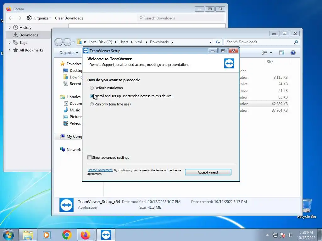This screenshot has width=322, height=241.
Task: Click Library forward arrow button
Action: (x=19, y=18)
